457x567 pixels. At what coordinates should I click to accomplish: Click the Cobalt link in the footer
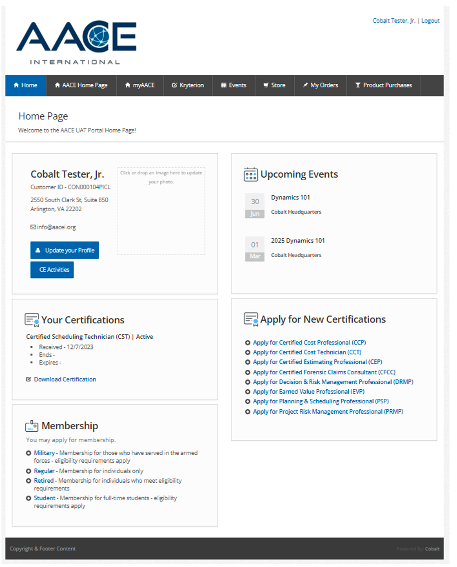pos(433,549)
